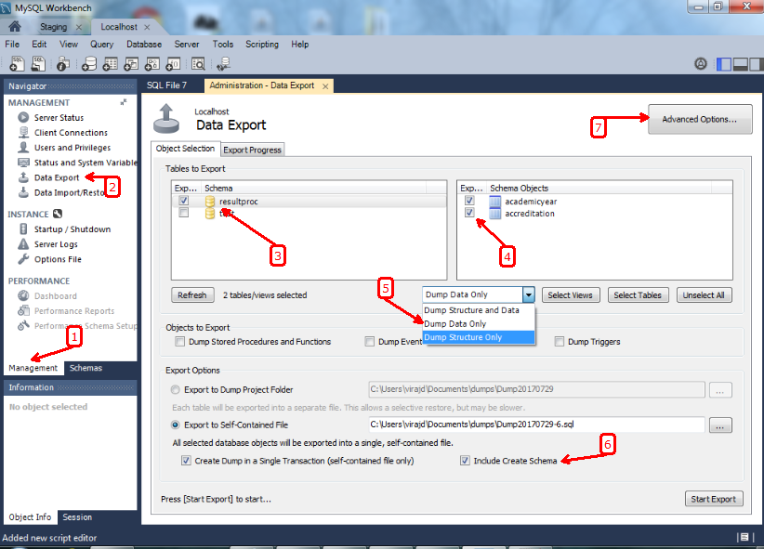Open the Scripting menu
The image size is (764, 549).
pos(262,45)
